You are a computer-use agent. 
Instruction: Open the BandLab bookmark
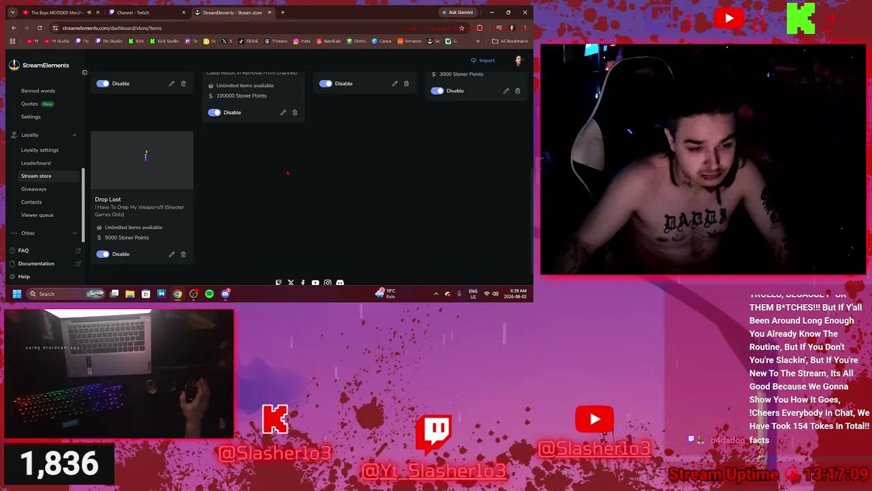(328, 41)
